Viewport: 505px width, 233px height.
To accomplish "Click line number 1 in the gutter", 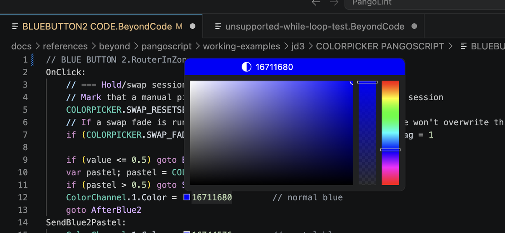I will 25,60.
